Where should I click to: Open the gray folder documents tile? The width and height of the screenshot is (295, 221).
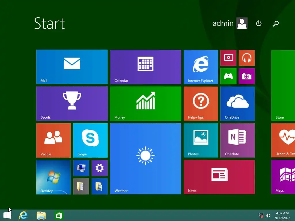pos(81,186)
